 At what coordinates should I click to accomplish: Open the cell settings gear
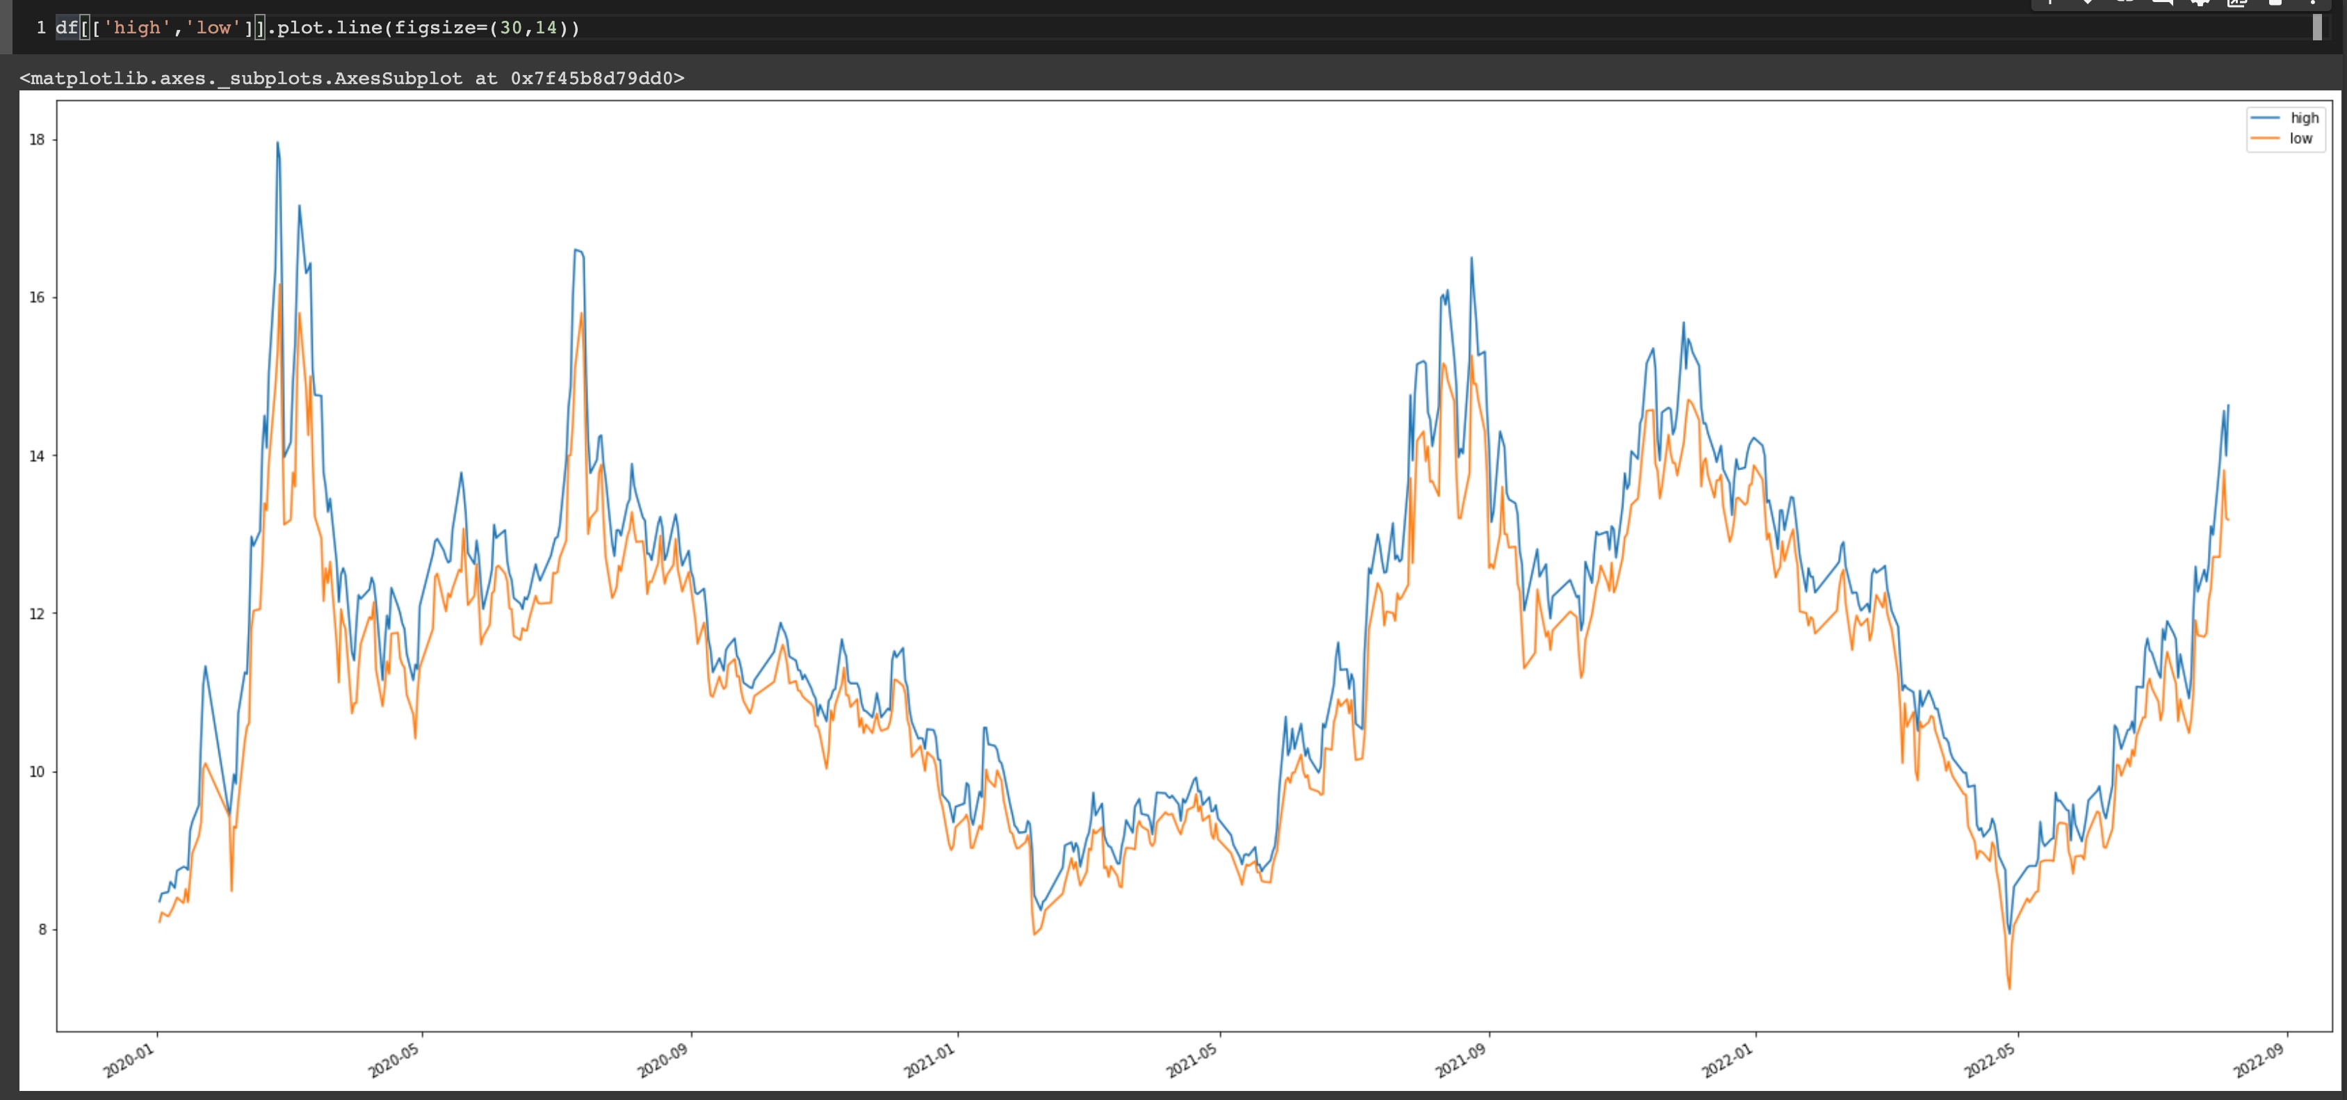[2200, 3]
